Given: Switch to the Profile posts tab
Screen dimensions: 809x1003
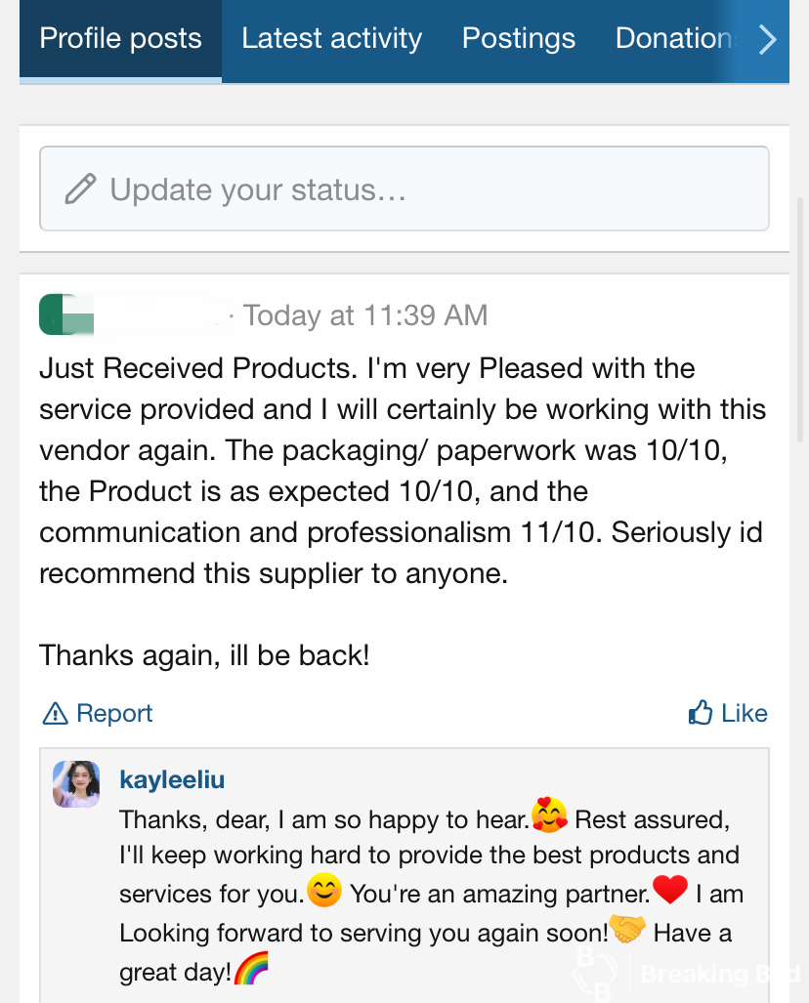Looking at the screenshot, I should (120, 39).
